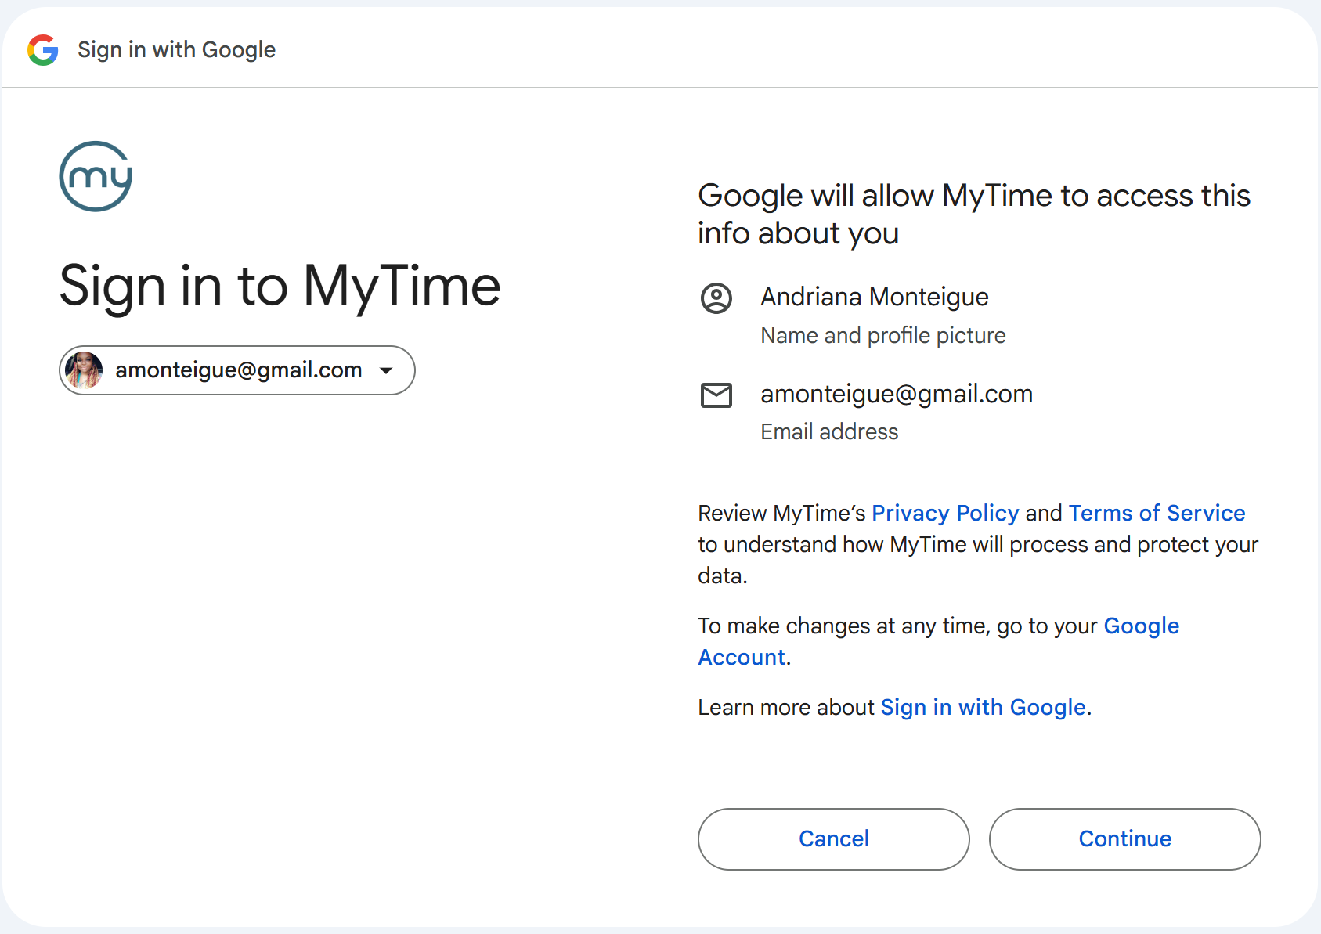1321x934 pixels.
Task: Click the Google G logo
Action: (x=43, y=50)
